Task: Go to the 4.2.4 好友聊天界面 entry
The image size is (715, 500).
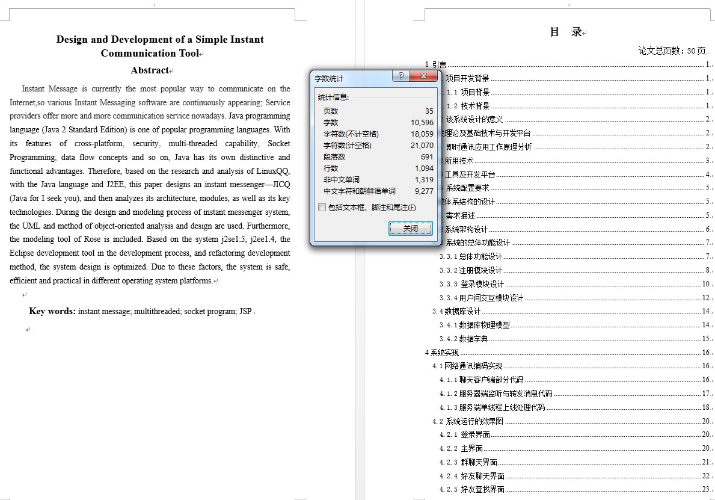Action: tap(574, 476)
